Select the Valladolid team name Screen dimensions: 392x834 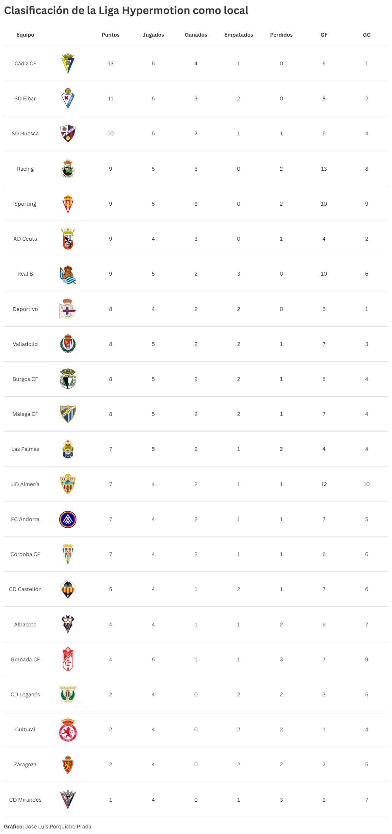25,344
